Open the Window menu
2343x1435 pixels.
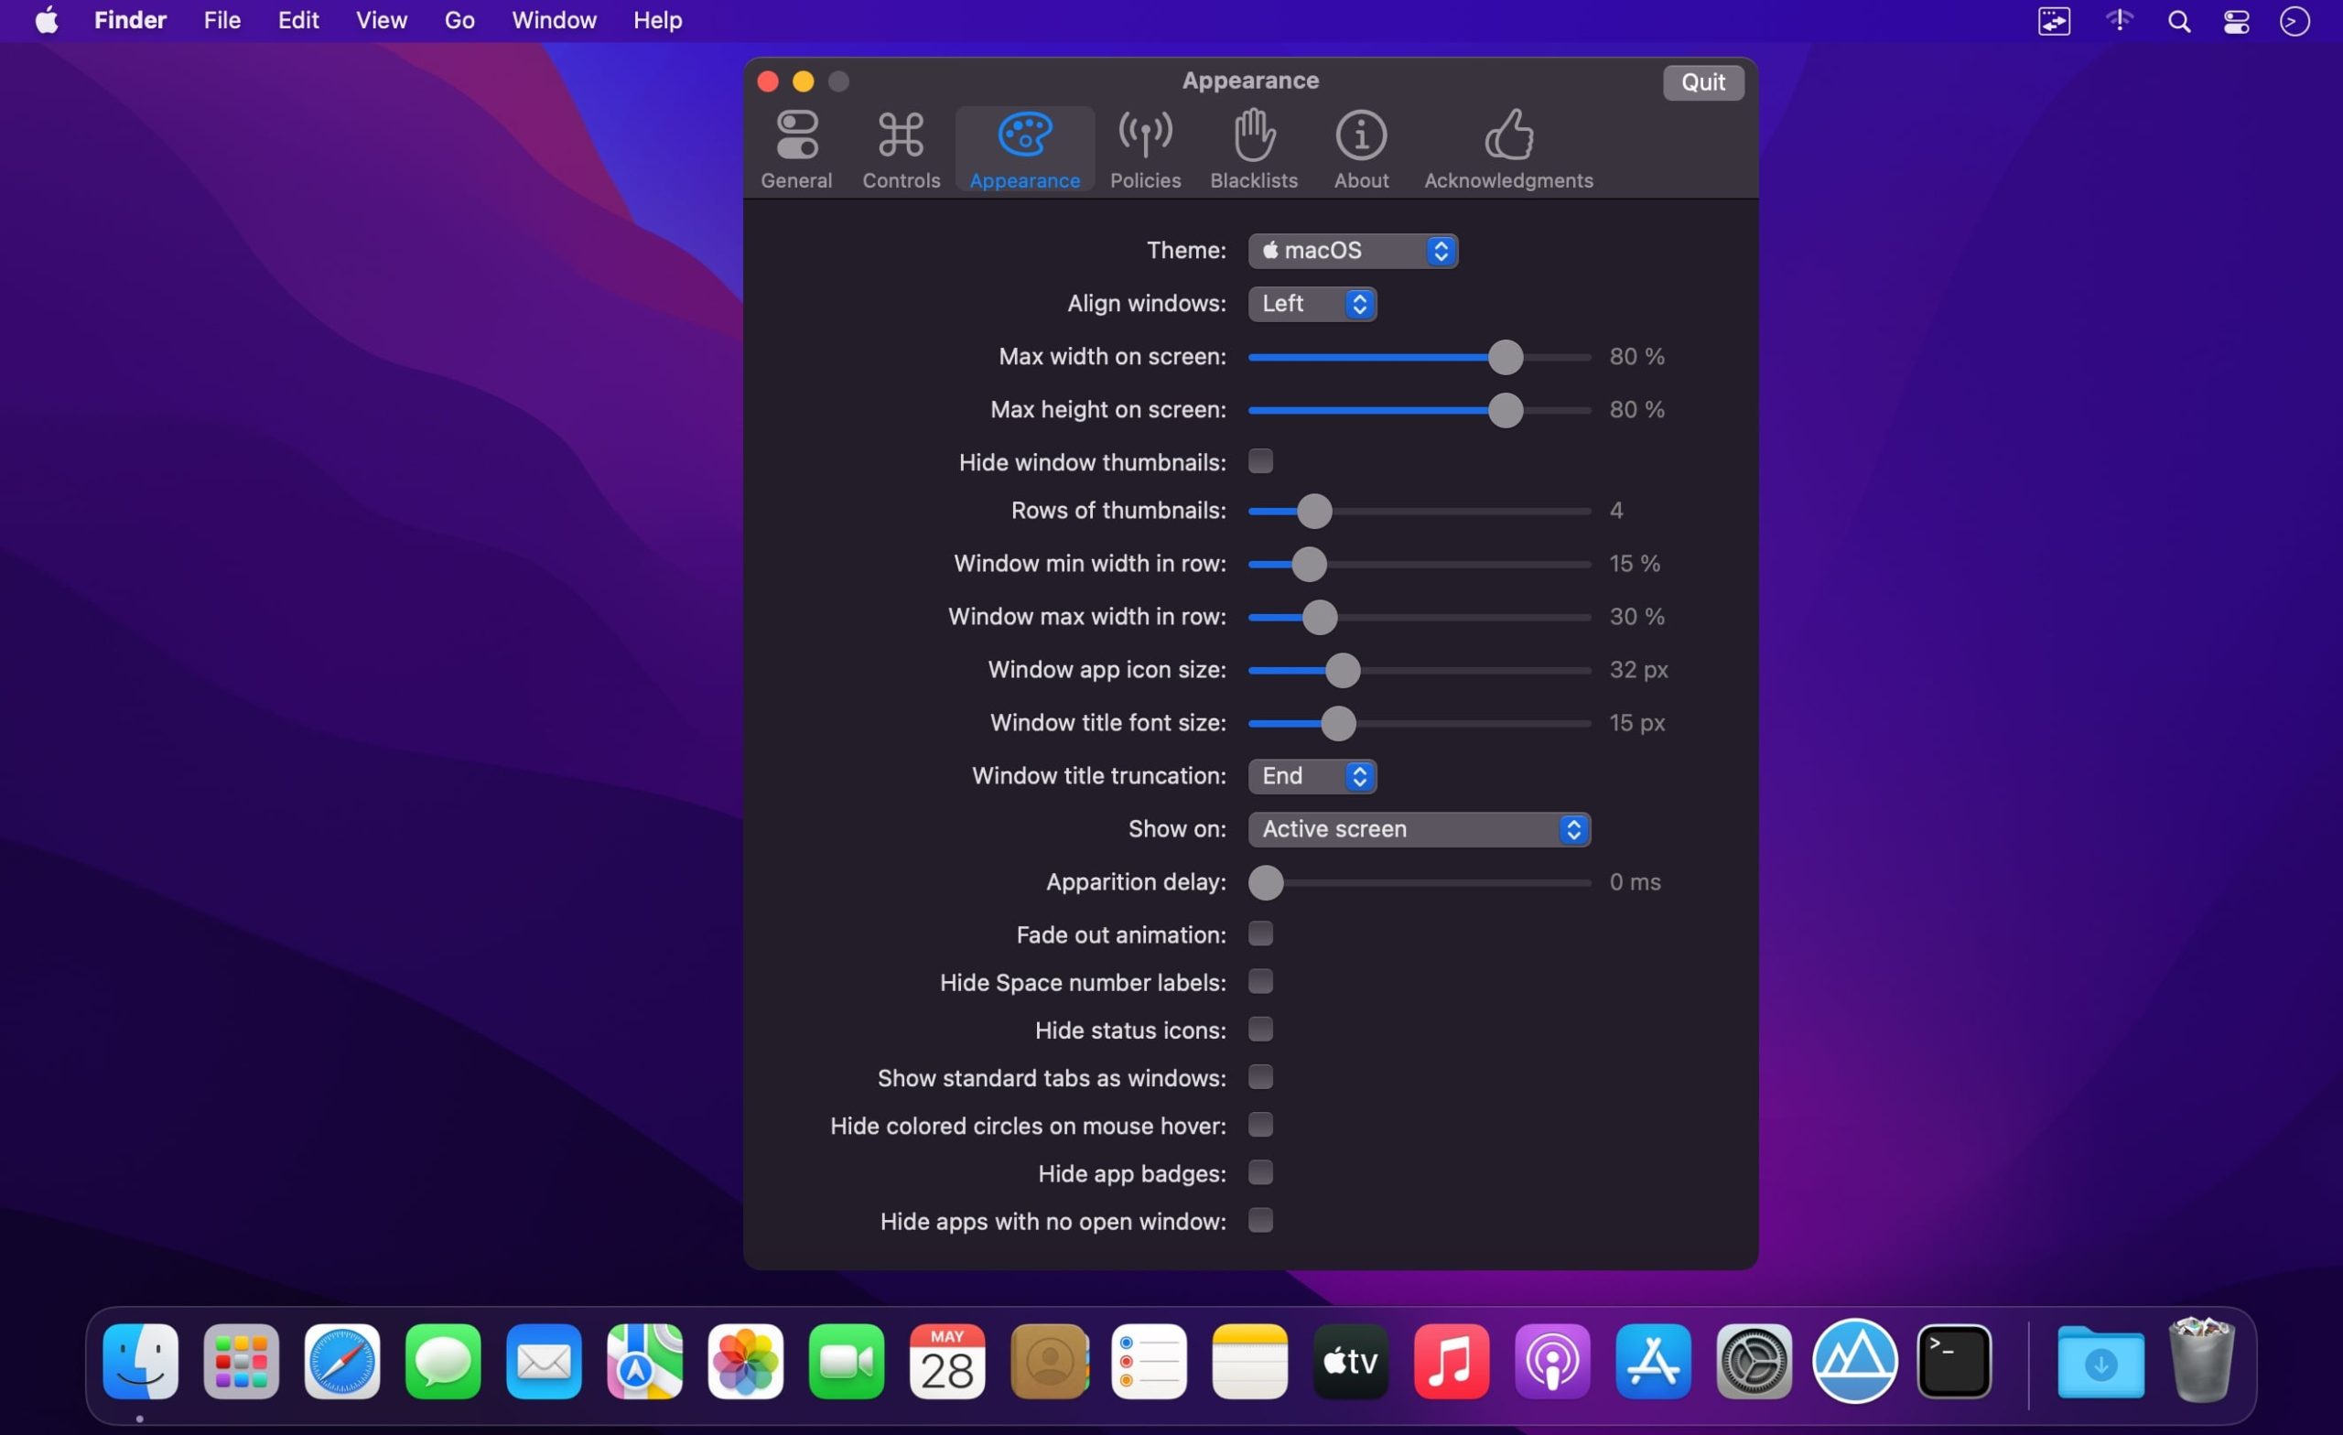tap(554, 20)
